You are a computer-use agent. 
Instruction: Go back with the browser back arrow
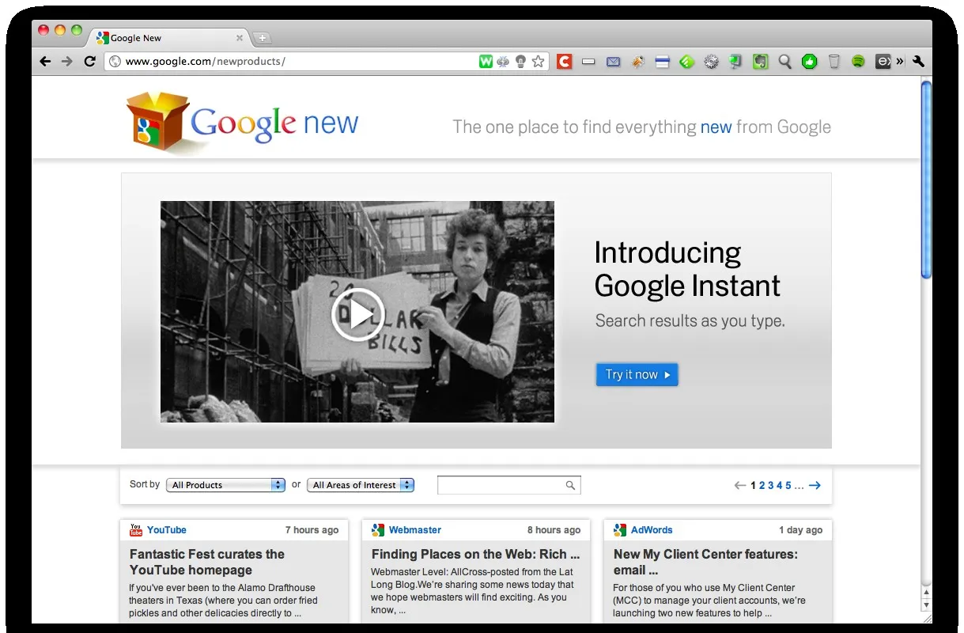tap(45, 62)
